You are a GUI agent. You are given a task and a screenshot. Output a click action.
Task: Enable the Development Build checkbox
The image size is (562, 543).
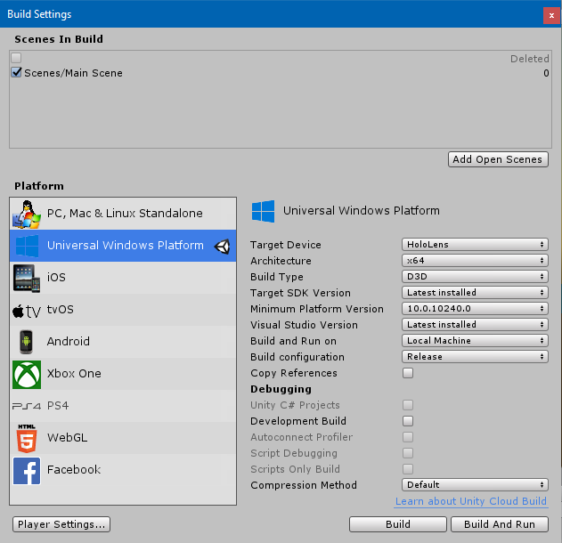[x=408, y=421]
